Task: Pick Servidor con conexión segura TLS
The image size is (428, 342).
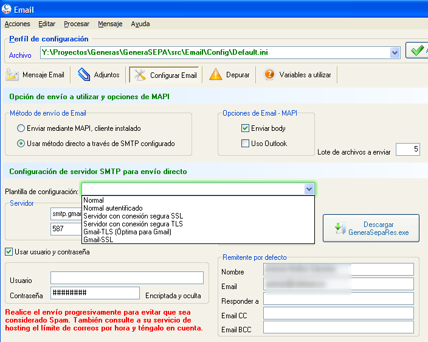Action: point(198,224)
